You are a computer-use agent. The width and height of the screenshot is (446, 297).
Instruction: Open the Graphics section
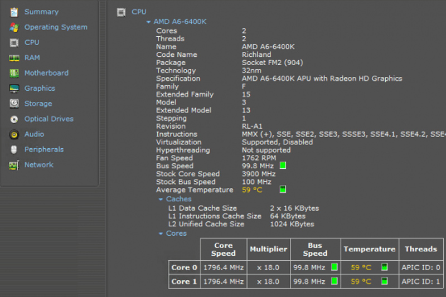(40, 89)
